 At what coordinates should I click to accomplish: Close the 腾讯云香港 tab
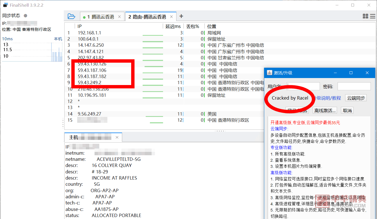pos(119,17)
